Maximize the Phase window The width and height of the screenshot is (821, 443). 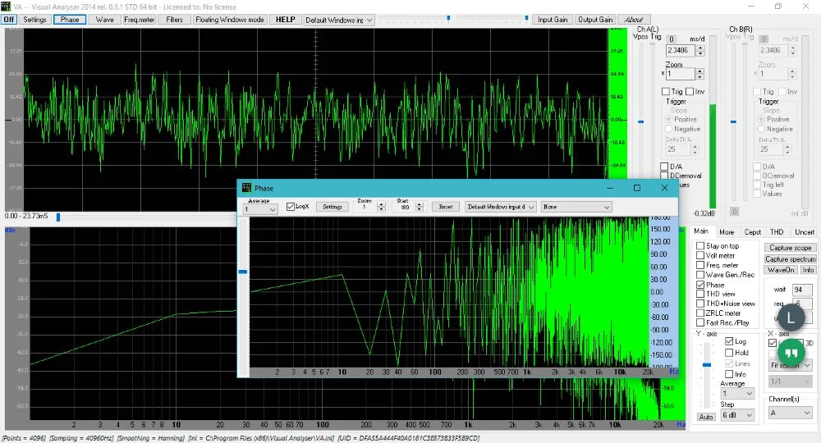(x=637, y=188)
